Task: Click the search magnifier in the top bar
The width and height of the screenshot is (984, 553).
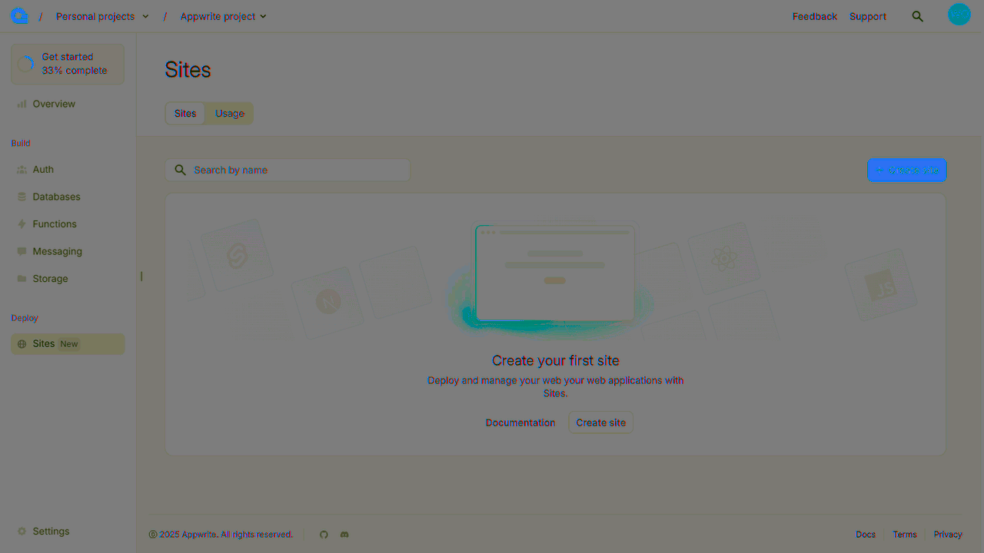Action: [918, 15]
